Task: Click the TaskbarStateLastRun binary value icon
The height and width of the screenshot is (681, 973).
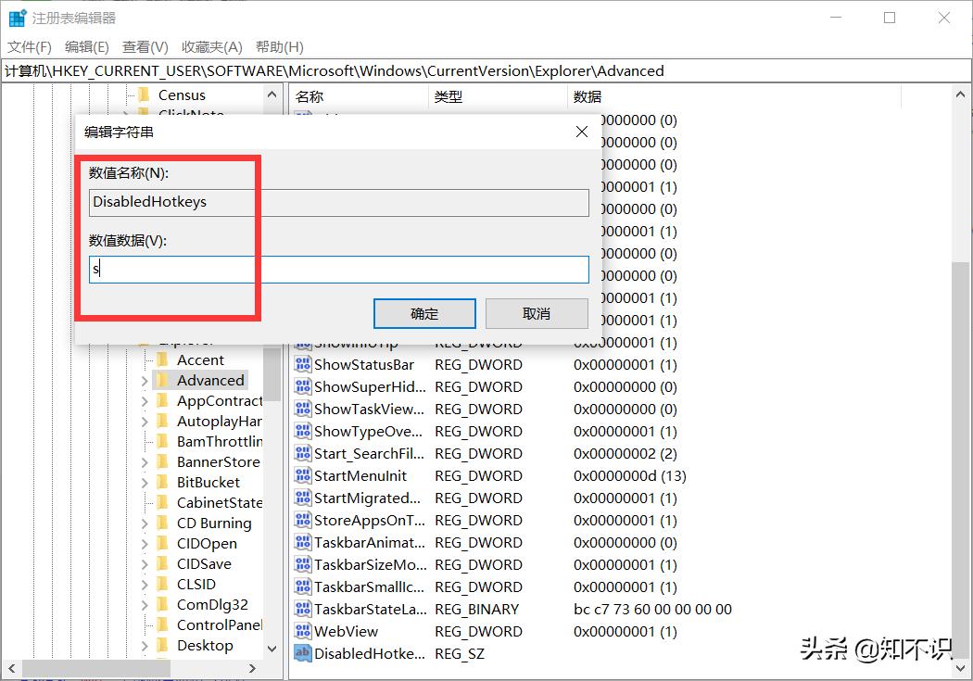Action: (302, 609)
